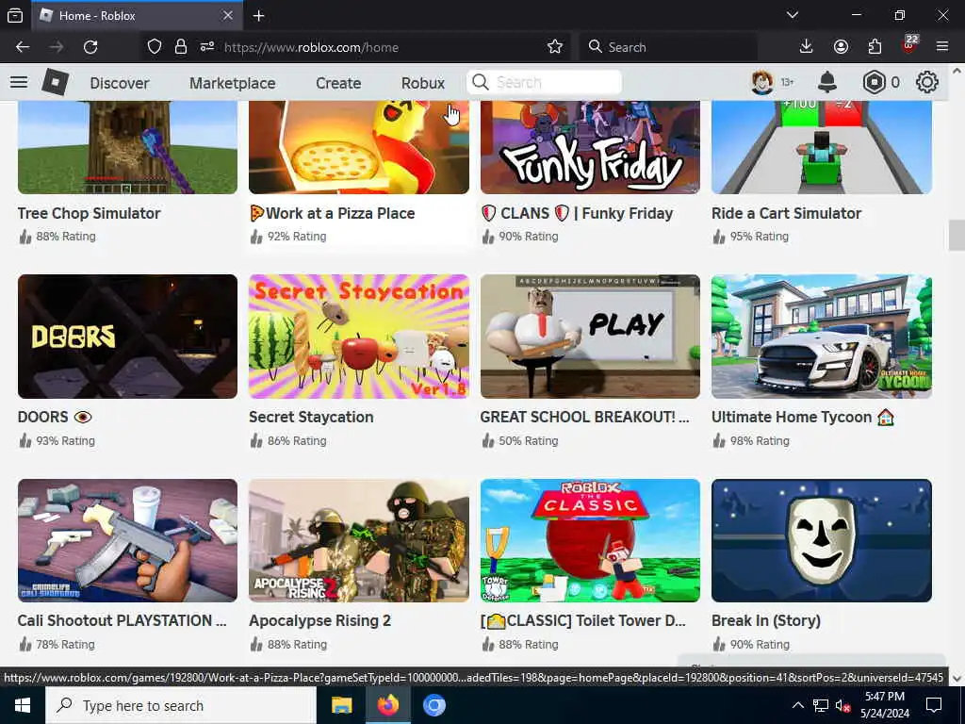965x724 pixels.
Task: Click the Secret Staycation thumbnail image
Action: (x=359, y=337)
